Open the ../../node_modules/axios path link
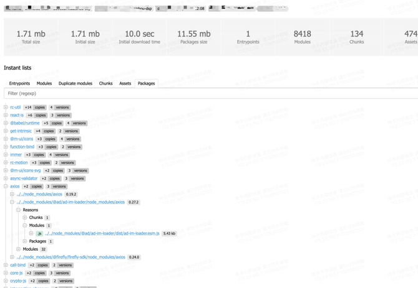The image size is (418, 288). click(39, 194)
